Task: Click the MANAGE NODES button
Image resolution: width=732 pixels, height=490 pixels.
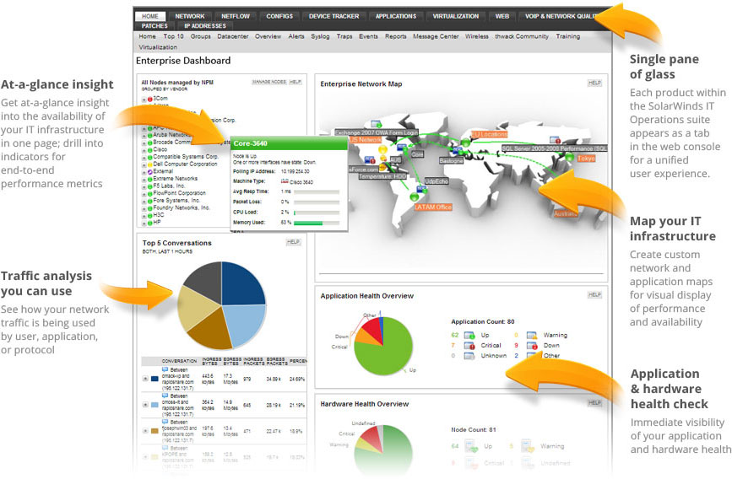Action: [268, 82]
